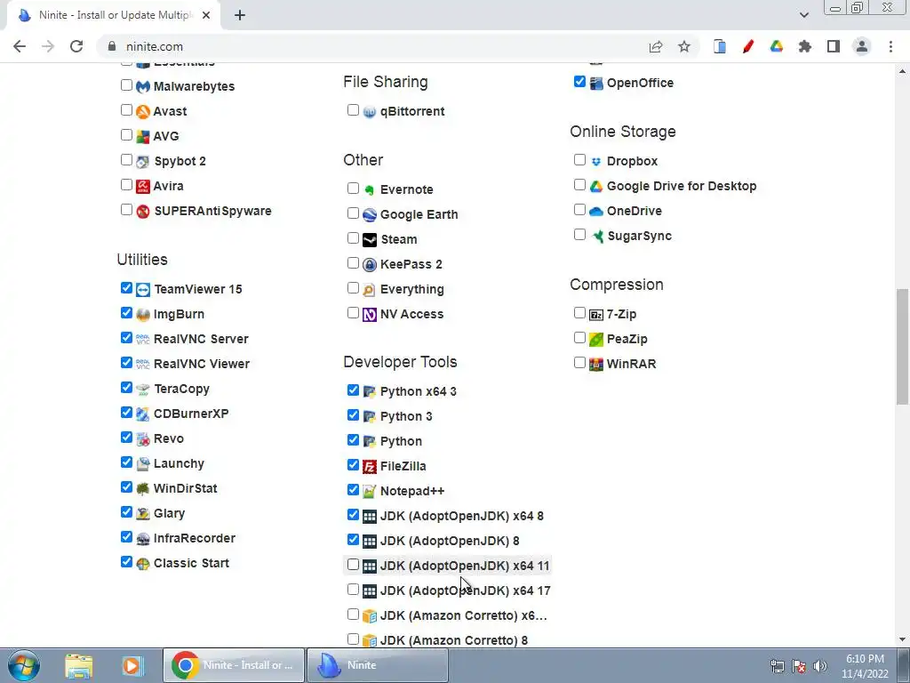Screen dimensions: 910x683
Task: Click the Spybot 2 icon
Action: 143,162
